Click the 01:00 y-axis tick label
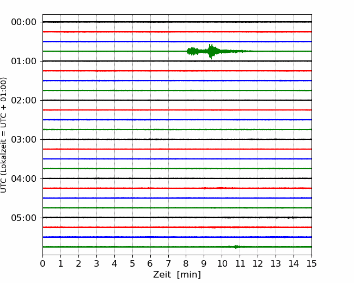 [24, 61]
